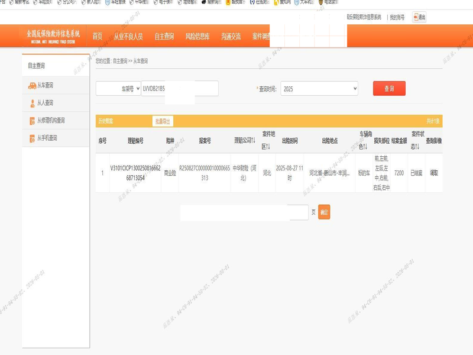Click the 商业险 insurance type cell
473x355 pixels.
[x=170, y=173]
